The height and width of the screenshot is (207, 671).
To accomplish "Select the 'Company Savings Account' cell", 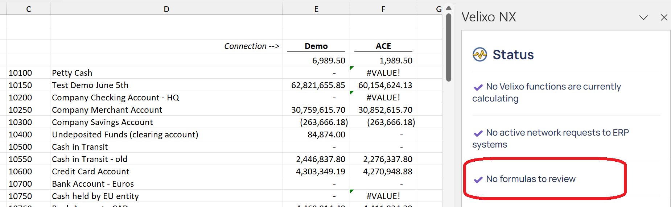I will coord(166,122).
